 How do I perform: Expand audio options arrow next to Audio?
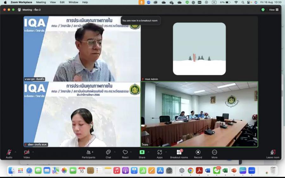click(15, 152)
